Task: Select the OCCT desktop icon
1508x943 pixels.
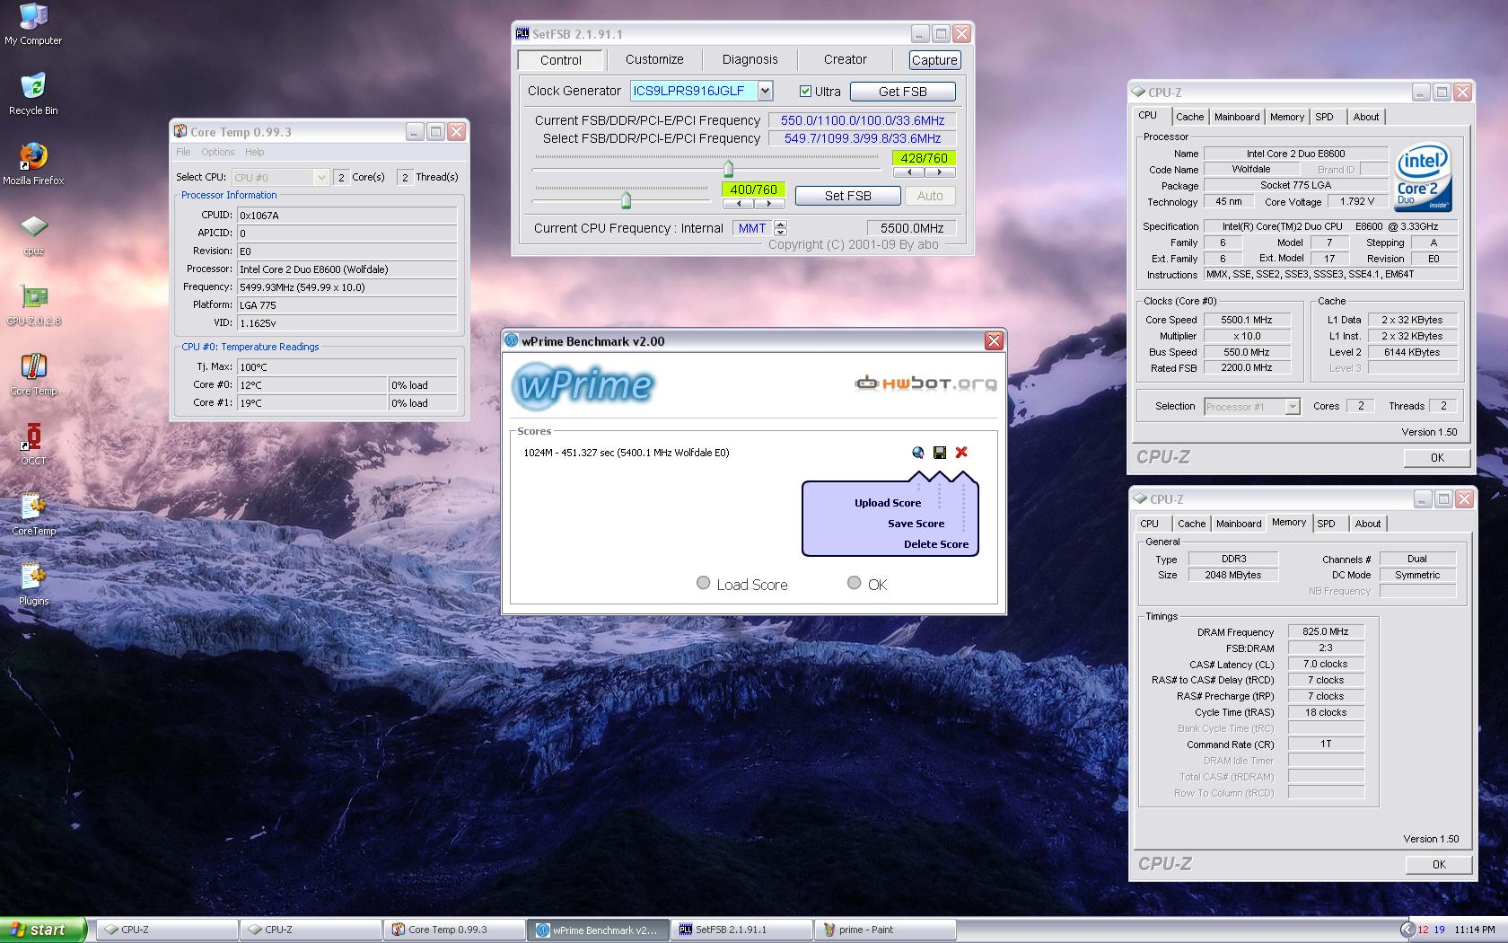Action: pos(33,444)
